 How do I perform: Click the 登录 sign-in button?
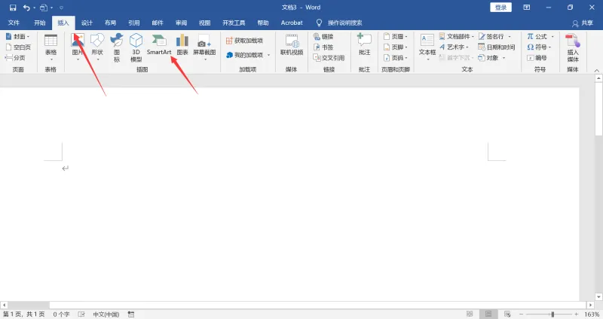(x=500, y=8)
